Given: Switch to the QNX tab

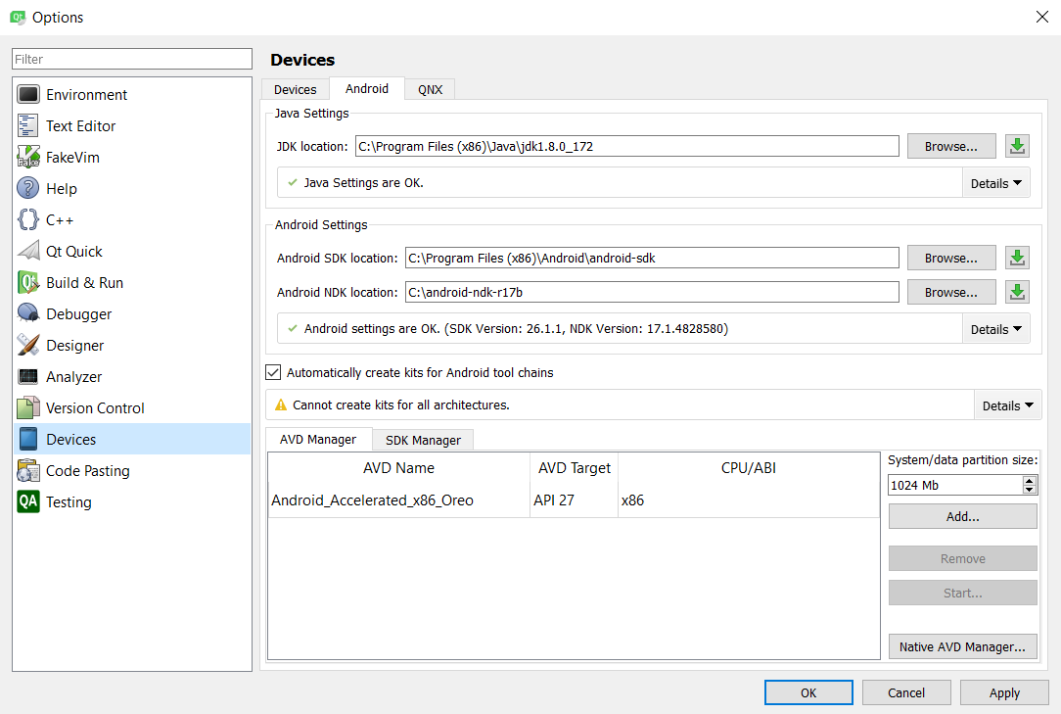Looking at the screenshot, I should pyautogui.click(x=430, y=89).
